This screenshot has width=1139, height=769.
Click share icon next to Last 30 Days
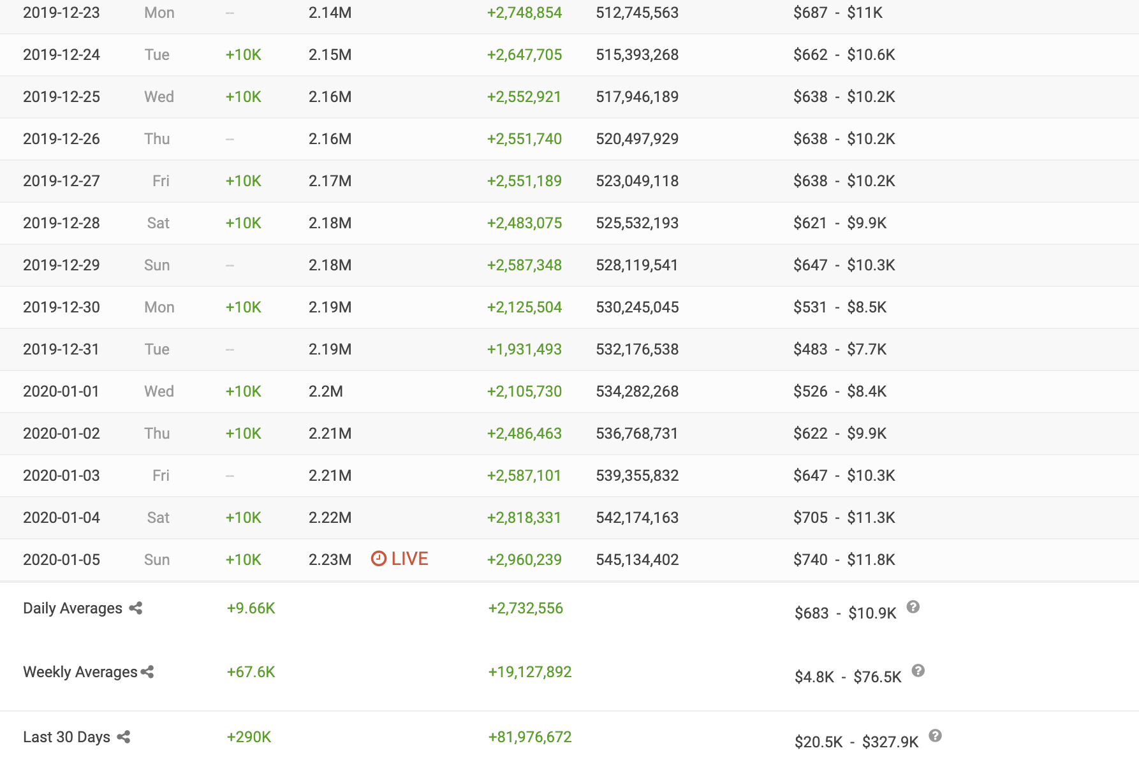point(124,737)
